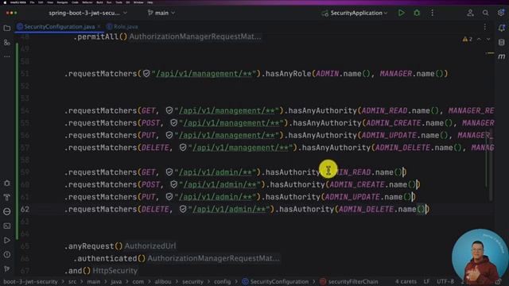The image size is (509, 286).
Task: Open the Notifications bell icon
Action: (x=502, y=29)
